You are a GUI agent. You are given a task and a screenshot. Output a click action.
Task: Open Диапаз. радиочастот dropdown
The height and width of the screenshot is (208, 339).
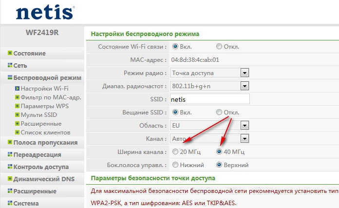pos(209,86)
